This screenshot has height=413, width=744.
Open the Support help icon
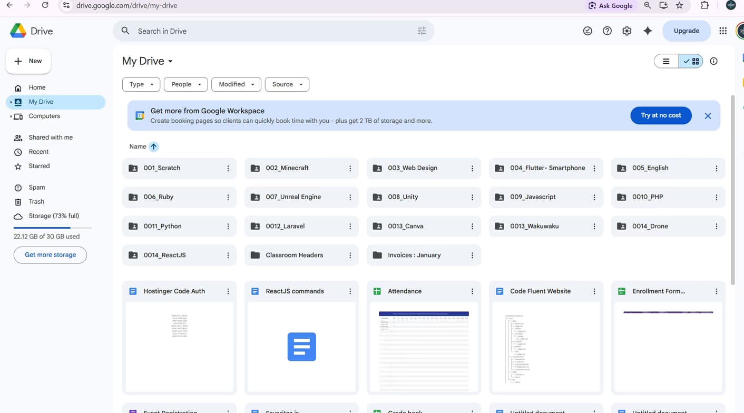(x=607, y=31)
